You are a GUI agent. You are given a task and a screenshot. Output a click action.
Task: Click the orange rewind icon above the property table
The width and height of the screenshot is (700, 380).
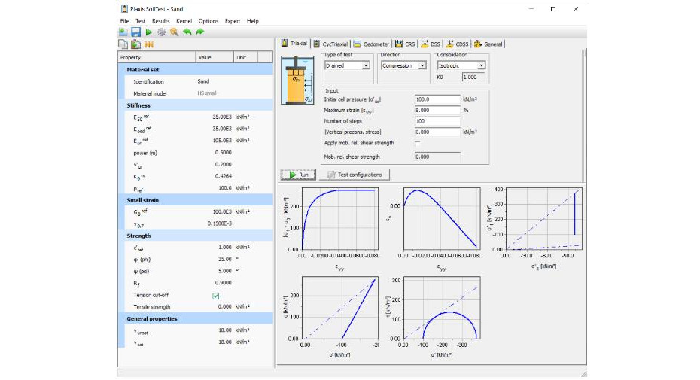click(149, 45)
